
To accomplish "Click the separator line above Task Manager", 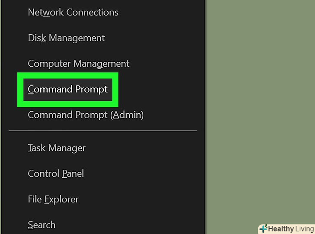I will pyautogui.click(x=103, y=131).
